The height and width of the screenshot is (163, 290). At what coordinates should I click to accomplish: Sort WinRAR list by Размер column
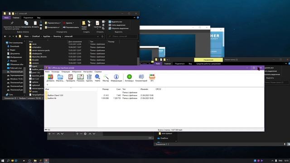106,89
